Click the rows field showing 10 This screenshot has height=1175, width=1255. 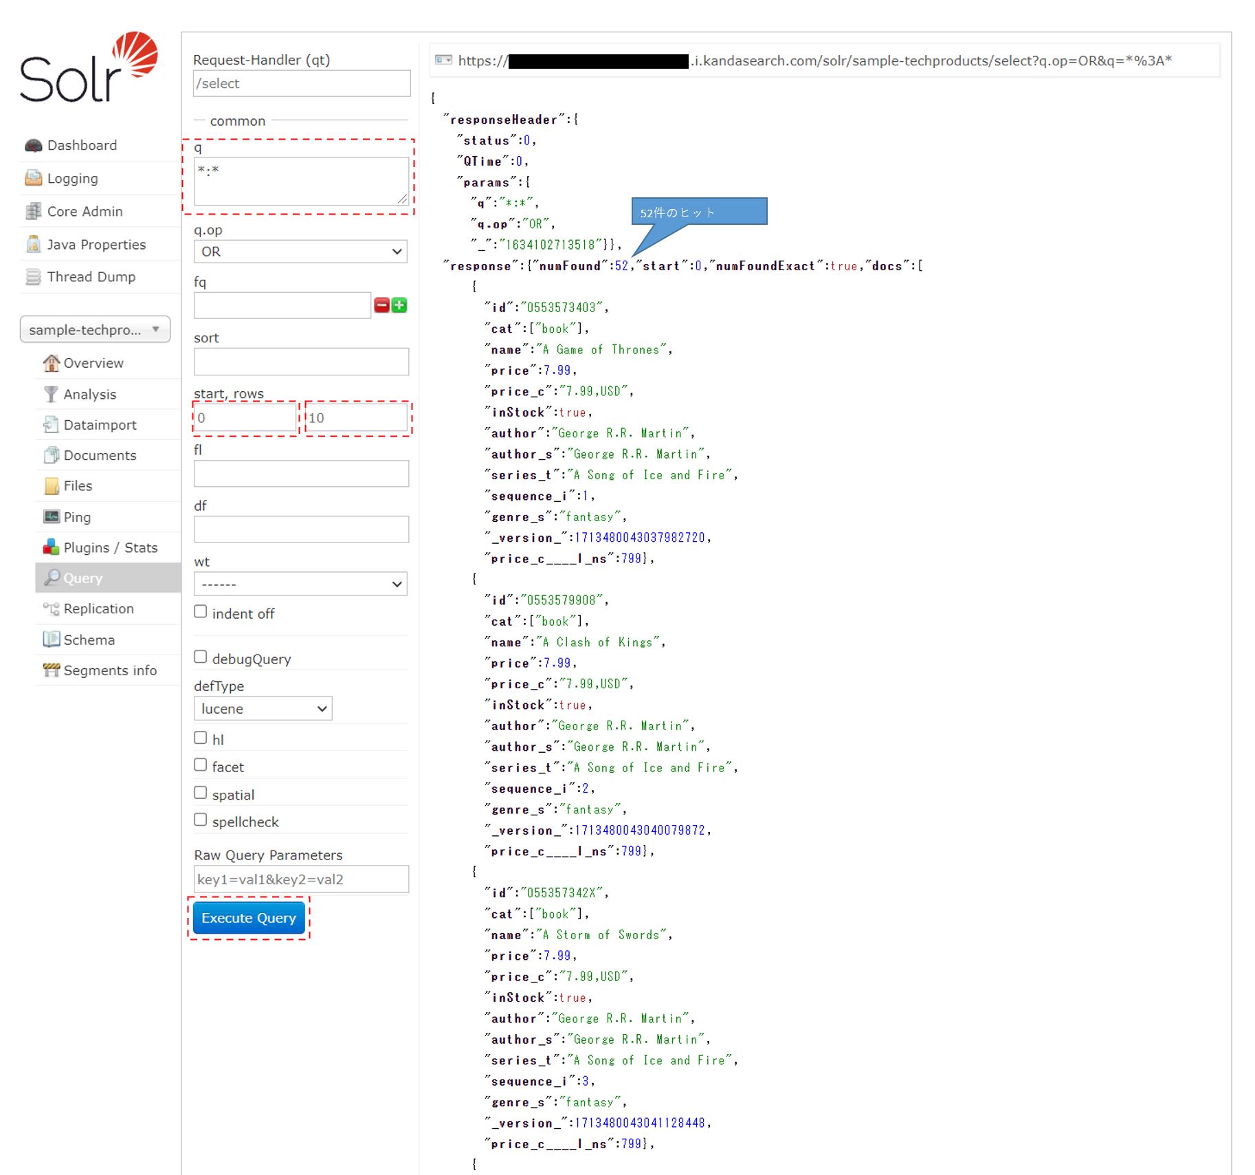(x=357, y=418)
